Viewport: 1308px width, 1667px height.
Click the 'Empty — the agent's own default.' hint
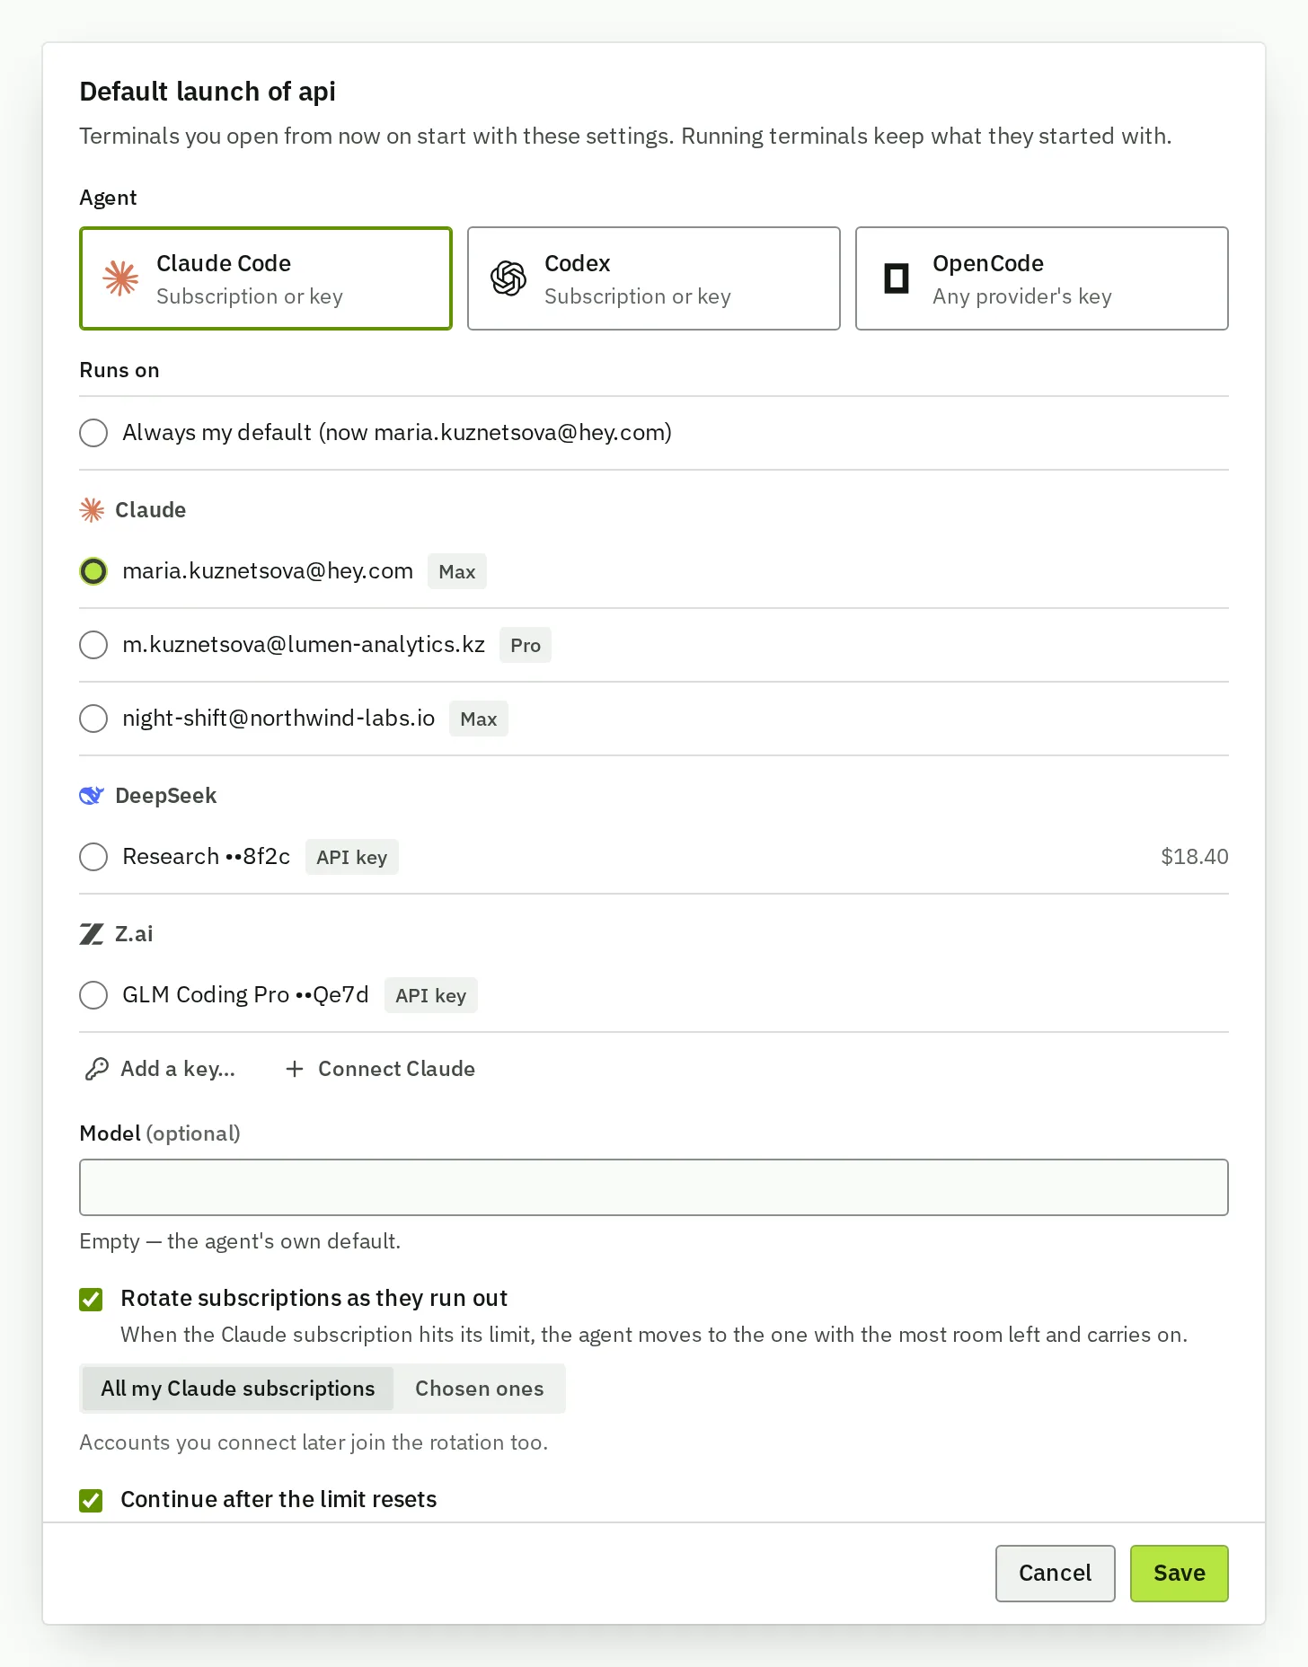coord(240,1241)
